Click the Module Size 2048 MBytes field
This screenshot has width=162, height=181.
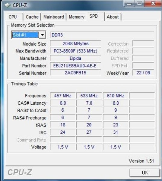(x=75, y=44)
